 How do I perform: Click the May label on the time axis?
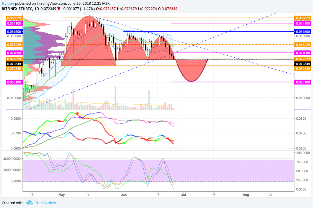(x=62, y=195)
